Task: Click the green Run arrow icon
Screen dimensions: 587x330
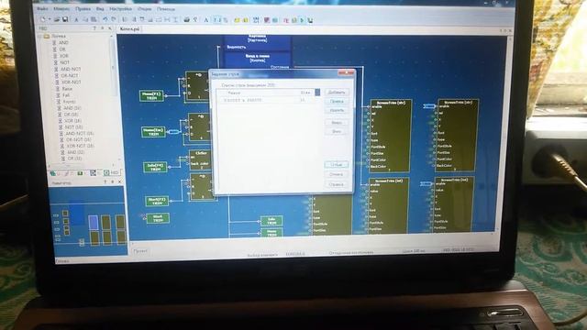Action: click(x=302, y=20)
